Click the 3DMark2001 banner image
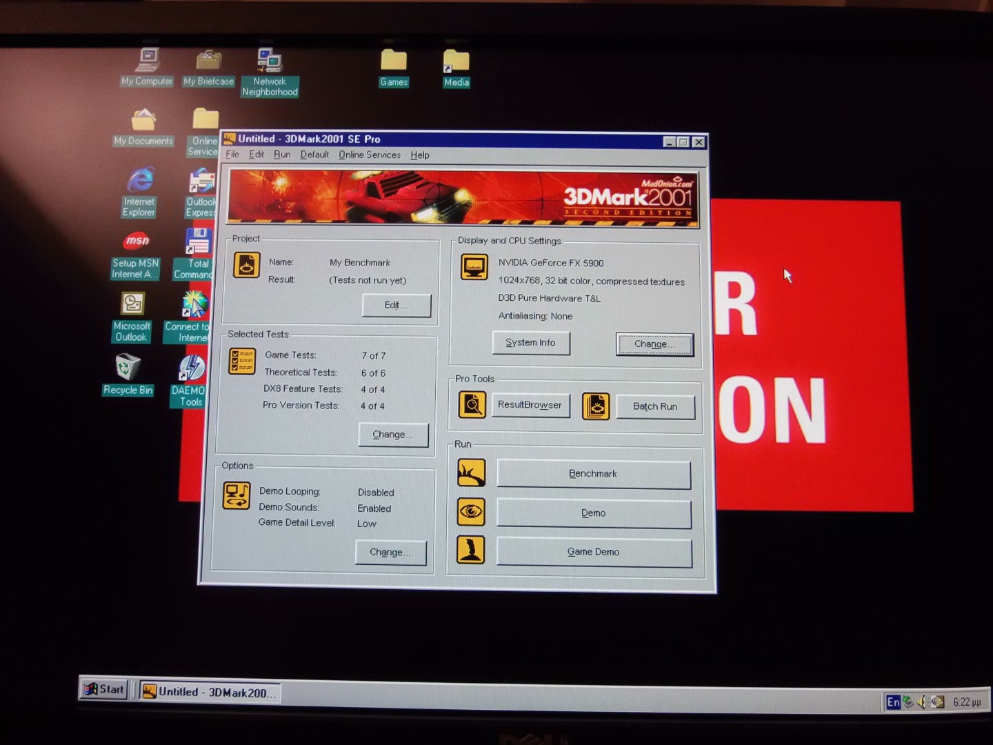 463,198
